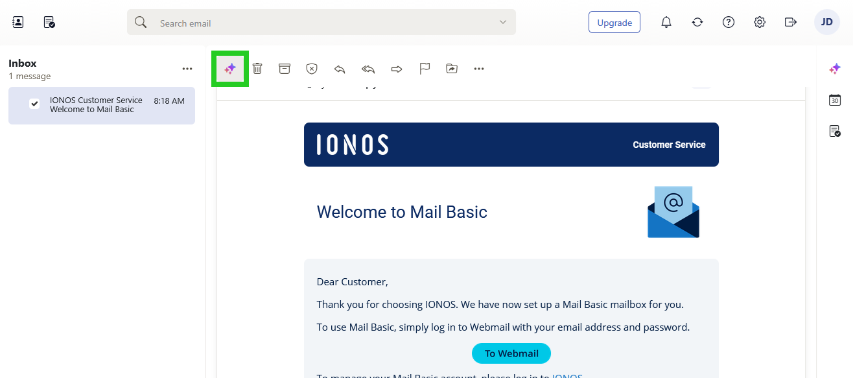The height and width of the screenshot is (378, 853).
Task: Open the Calendar from the right sidebar
Action: click(x=835, y=100)
